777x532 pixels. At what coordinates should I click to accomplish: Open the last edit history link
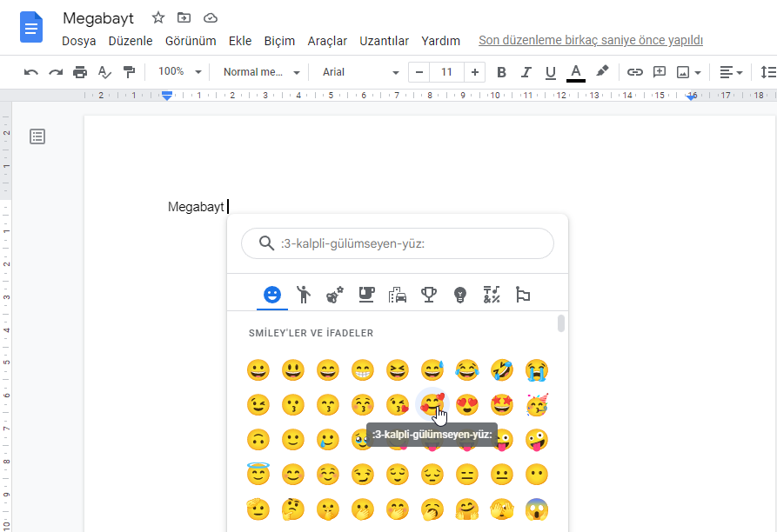[x=590, y=41]
